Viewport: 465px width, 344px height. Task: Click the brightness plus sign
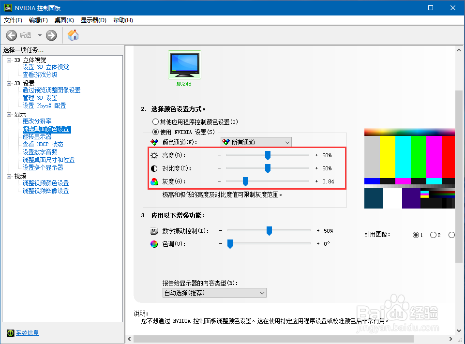[317, 155]
